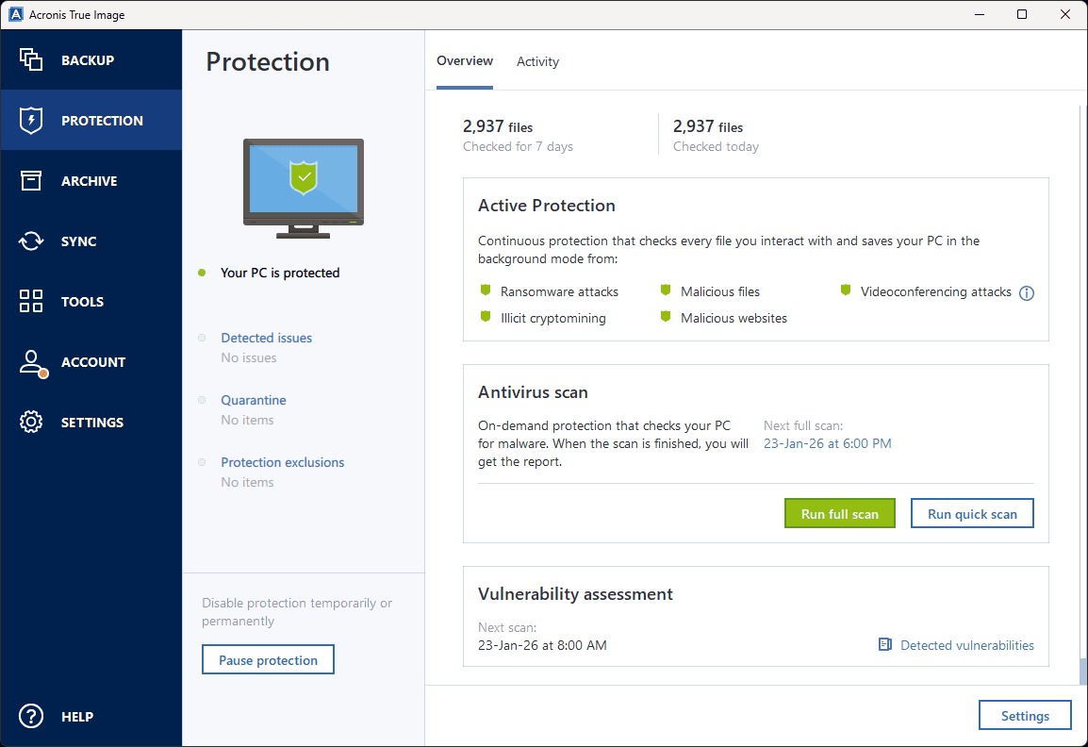Open Protection exclusions link

tap(282, 462)
